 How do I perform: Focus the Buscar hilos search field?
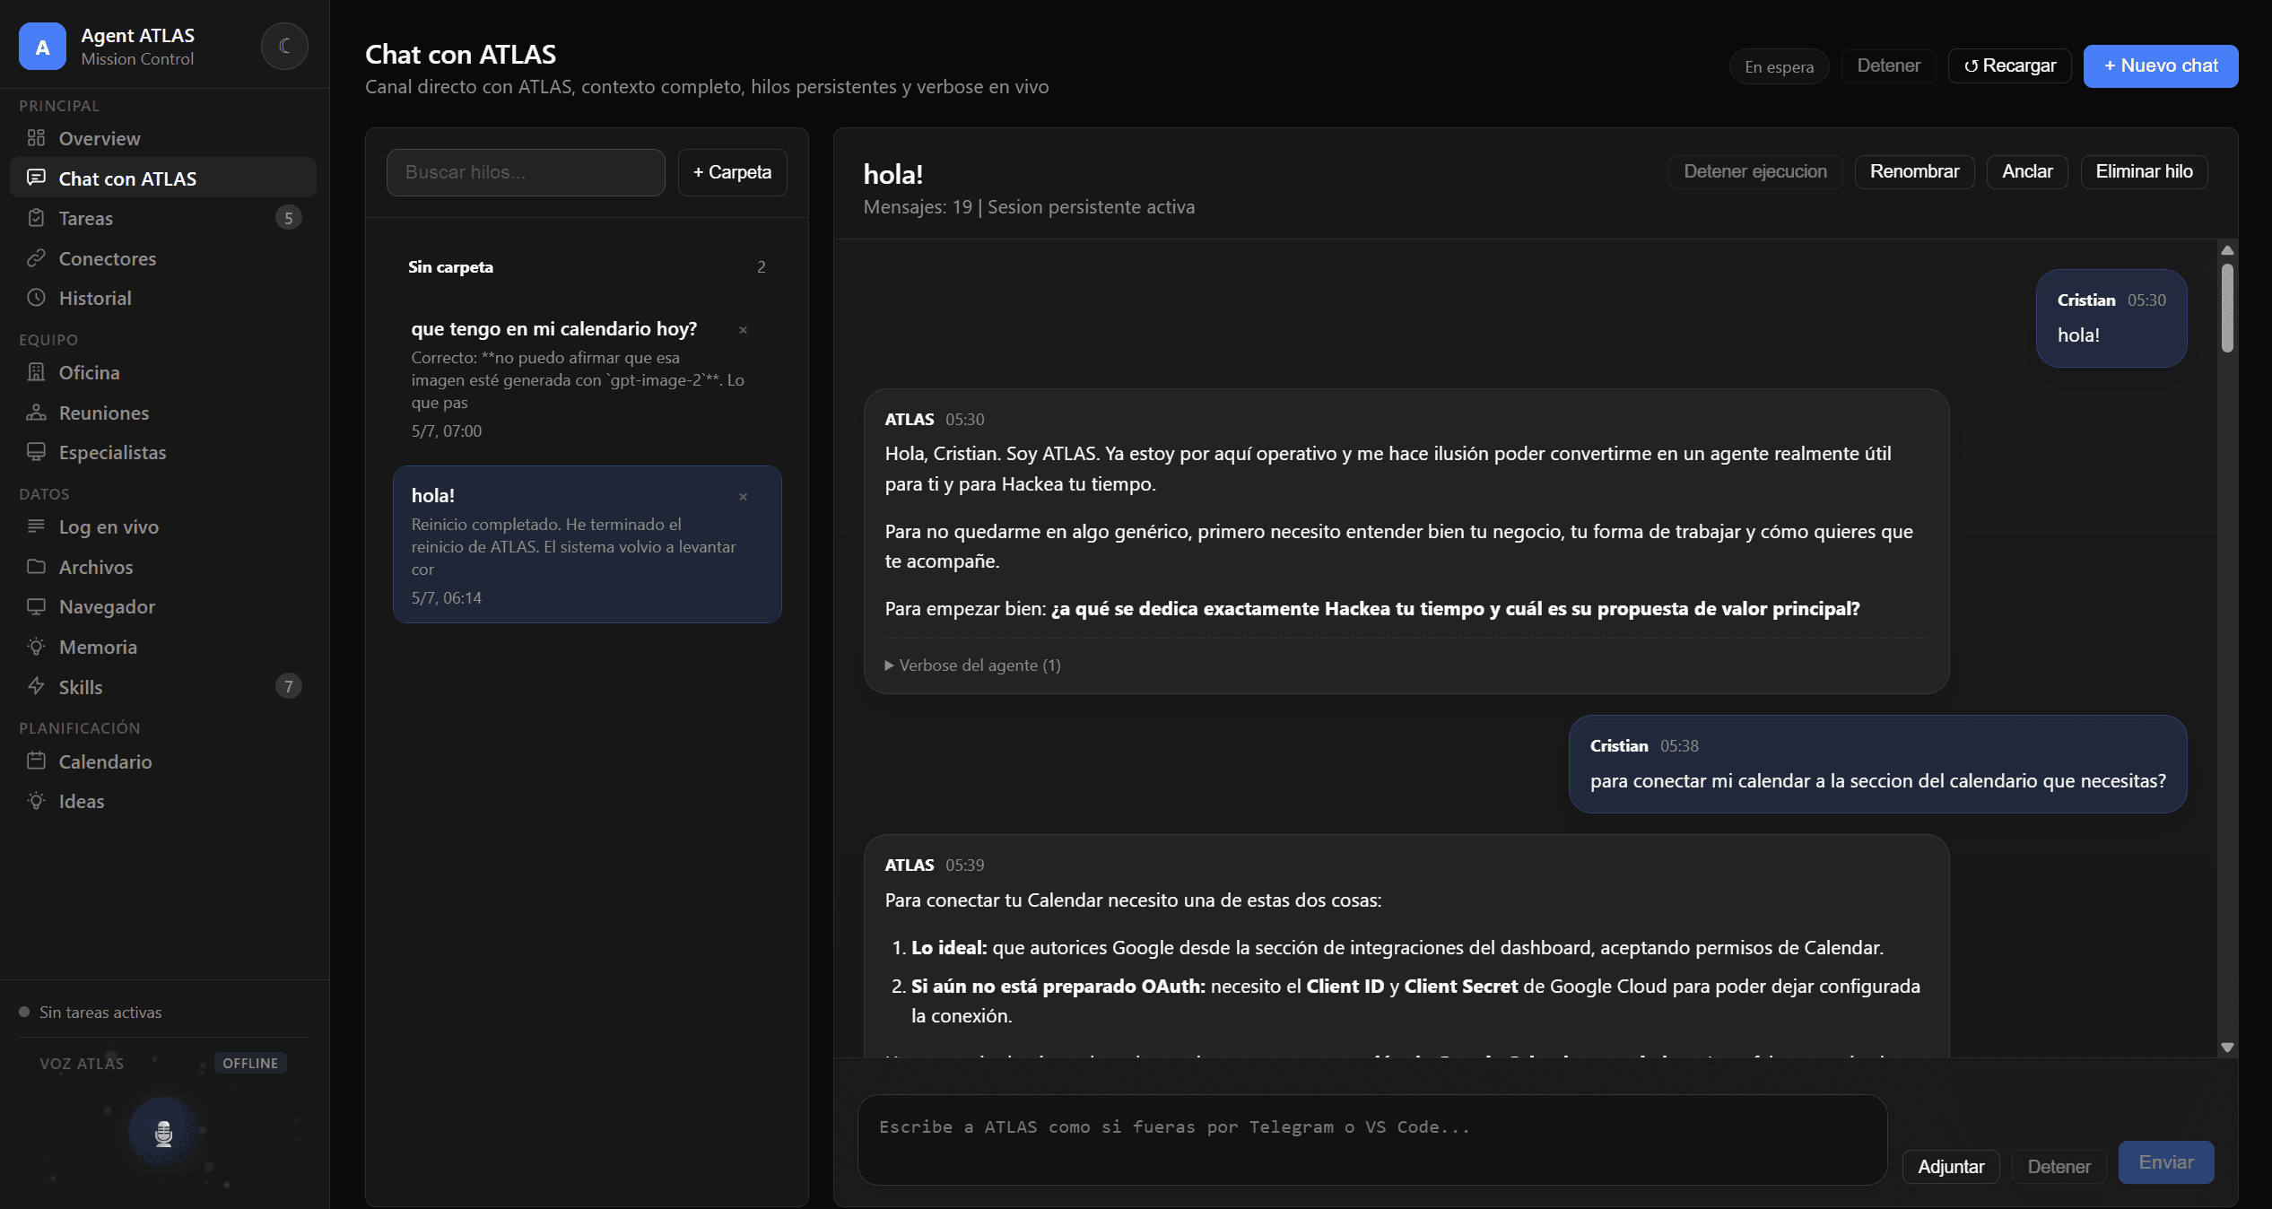[526, 172]
